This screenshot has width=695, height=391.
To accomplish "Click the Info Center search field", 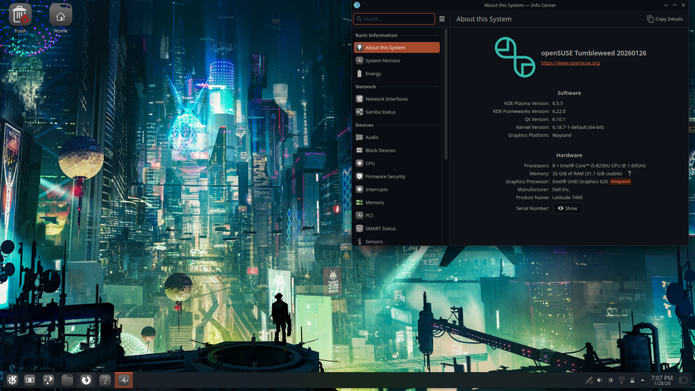I will tap(394, 18).
